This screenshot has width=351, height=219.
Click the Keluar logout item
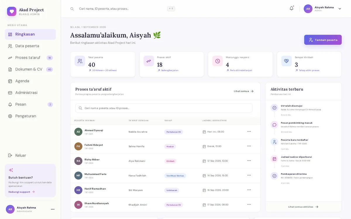[x=30, y=155]
